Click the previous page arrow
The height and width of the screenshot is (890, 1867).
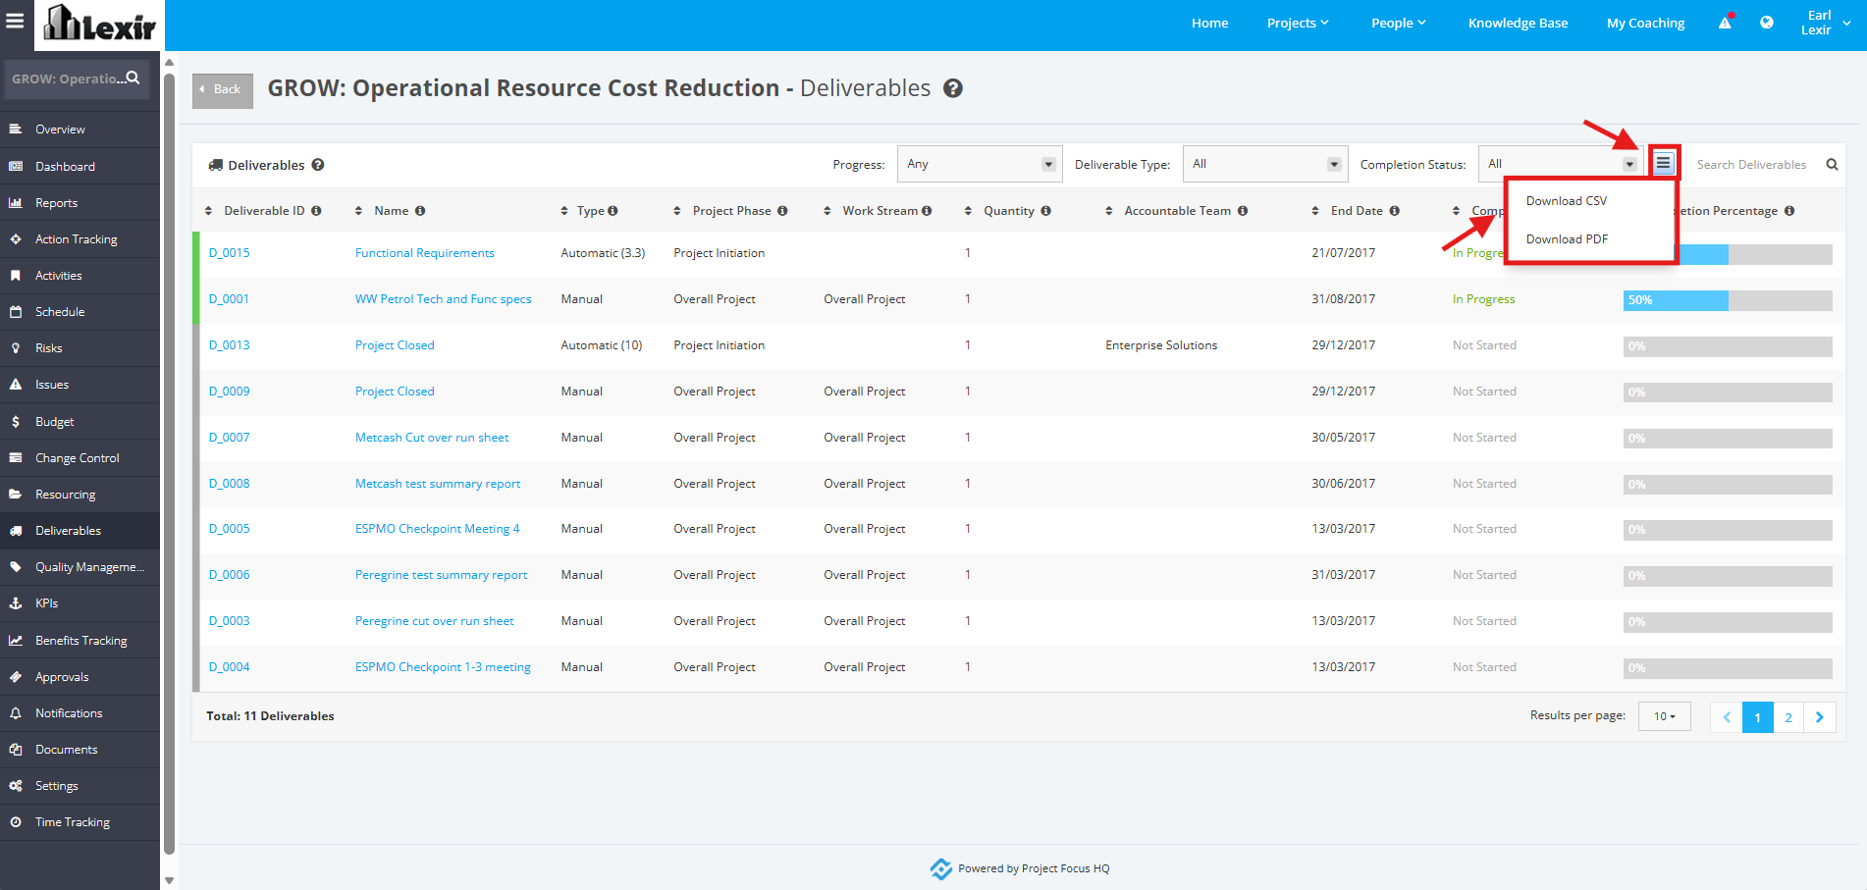[1727, 717]
